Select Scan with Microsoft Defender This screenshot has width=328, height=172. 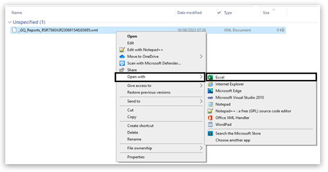154,63
